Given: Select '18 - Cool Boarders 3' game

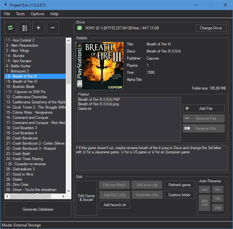Looking at the screenshot, I should tap(35, 128).
